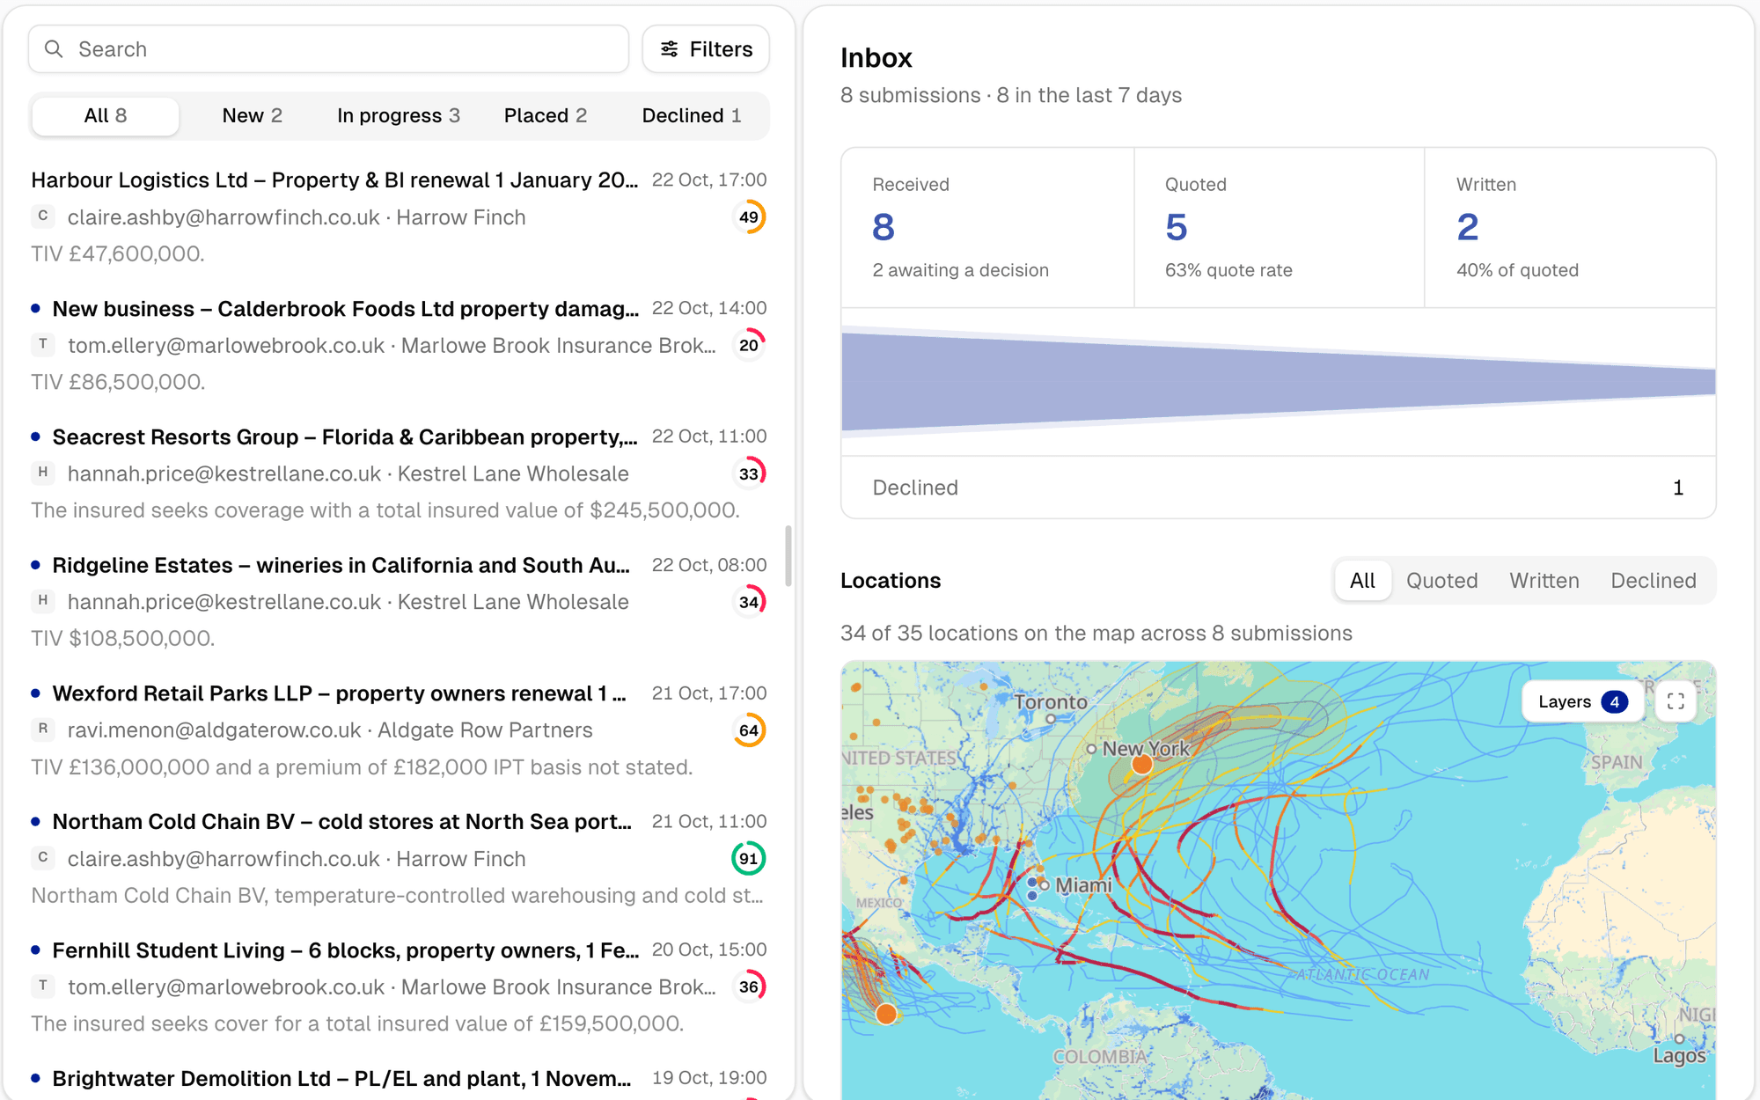1760x1100 pixels.
Task: Click 'TIV £86,500,000.' summary text
Action: 118,382
